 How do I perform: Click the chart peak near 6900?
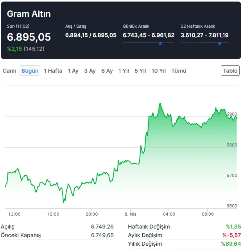coord(160,104)
